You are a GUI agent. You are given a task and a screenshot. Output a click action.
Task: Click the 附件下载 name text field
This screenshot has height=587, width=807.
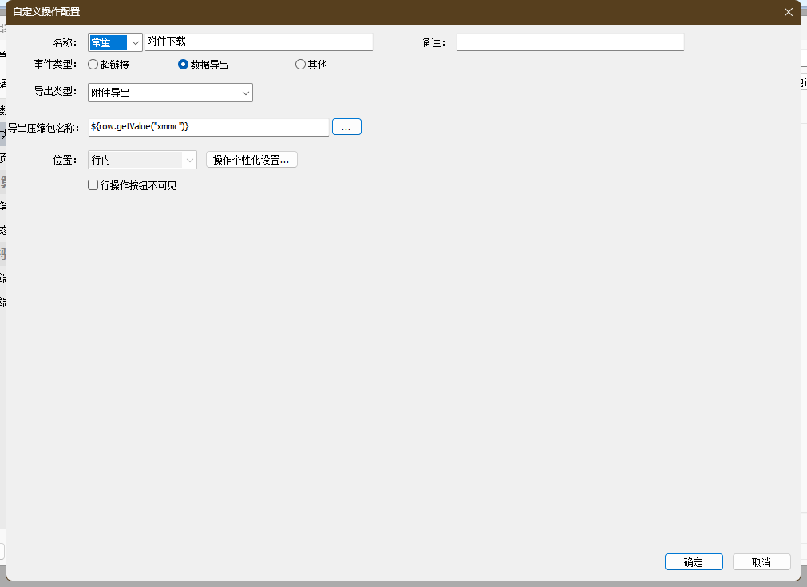tap(258, 42)
